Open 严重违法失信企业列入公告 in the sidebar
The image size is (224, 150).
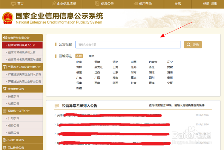[22, 74]
